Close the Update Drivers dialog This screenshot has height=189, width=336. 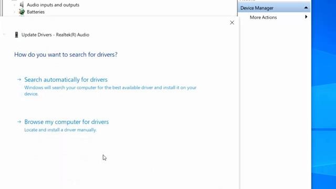coord(232,23)
